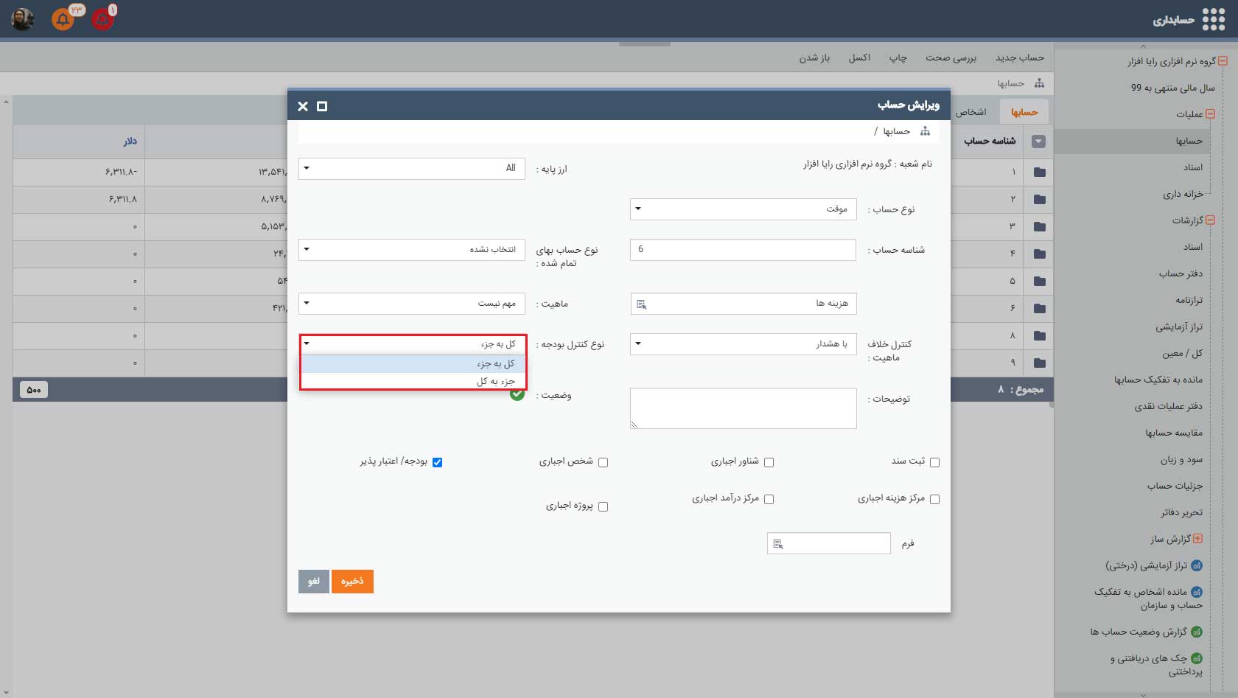
Task: Collapse the عملیات tree node
Action: 1210,114
